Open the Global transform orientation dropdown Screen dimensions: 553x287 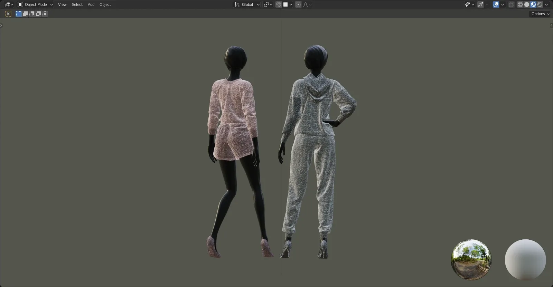(247, 4)
